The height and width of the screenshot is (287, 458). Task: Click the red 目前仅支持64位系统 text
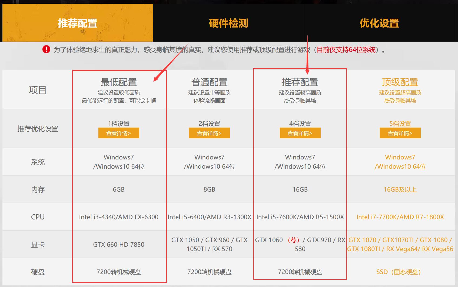pyautogui.click(x=346, y=50)
